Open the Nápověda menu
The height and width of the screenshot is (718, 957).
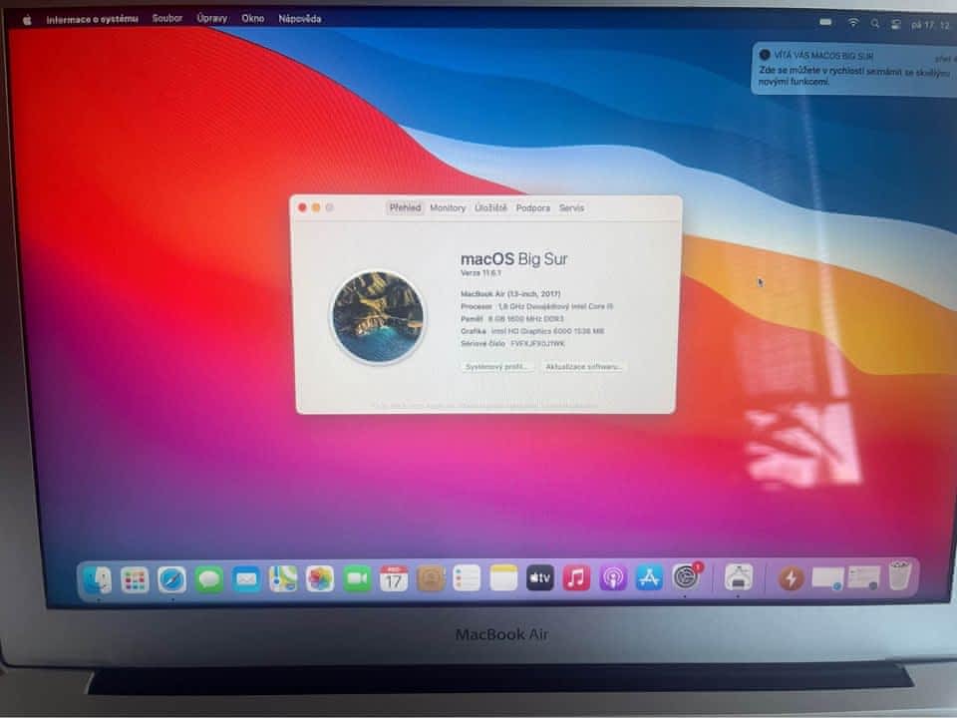tap(300, 19)
